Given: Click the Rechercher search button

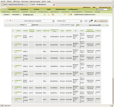Looking at the screenshot, I should pyautogui.click(x=103, y=21).
